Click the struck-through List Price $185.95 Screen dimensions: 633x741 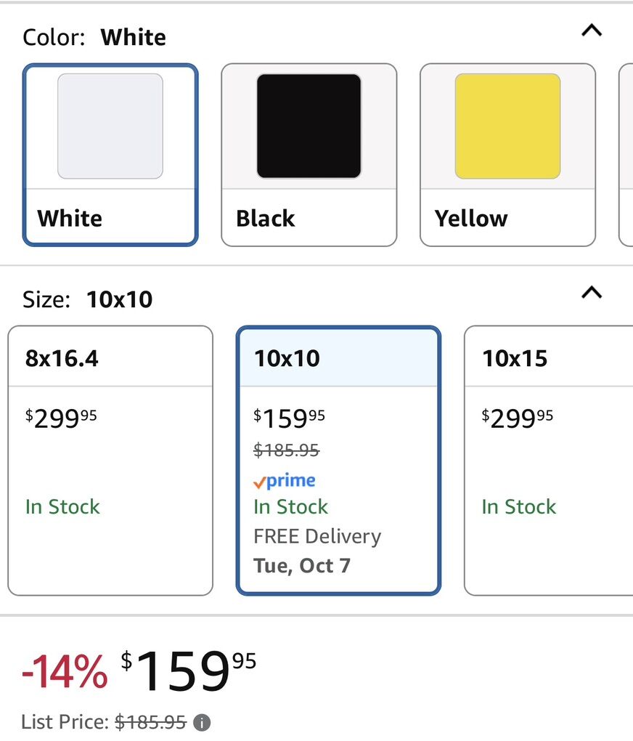(150, 722)
